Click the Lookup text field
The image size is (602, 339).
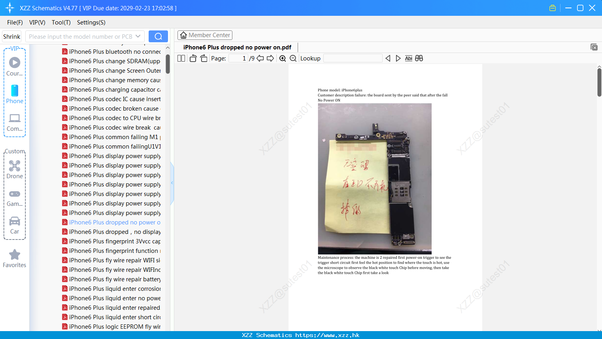(x=353, y=58)
